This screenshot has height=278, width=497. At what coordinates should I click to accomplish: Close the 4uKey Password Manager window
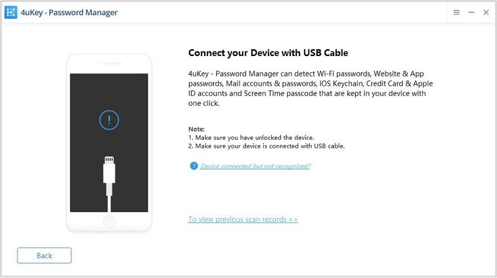tap(486, 12)
